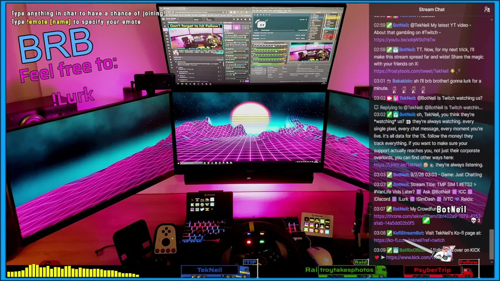Screen dimensions: 500x281
Task: Click TekNeil's red broadcaster badge
Action: [389, 98]
